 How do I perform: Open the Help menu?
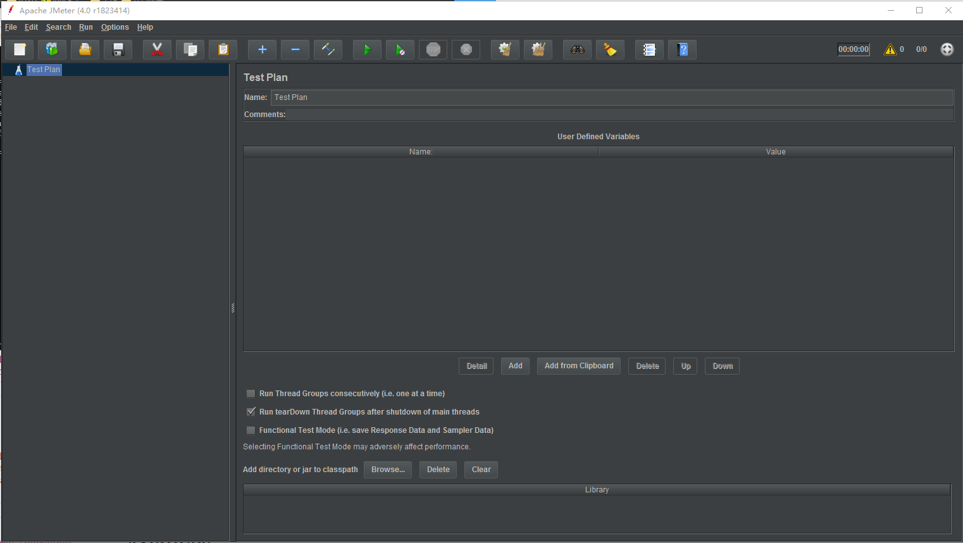click(x=145, y=27)
